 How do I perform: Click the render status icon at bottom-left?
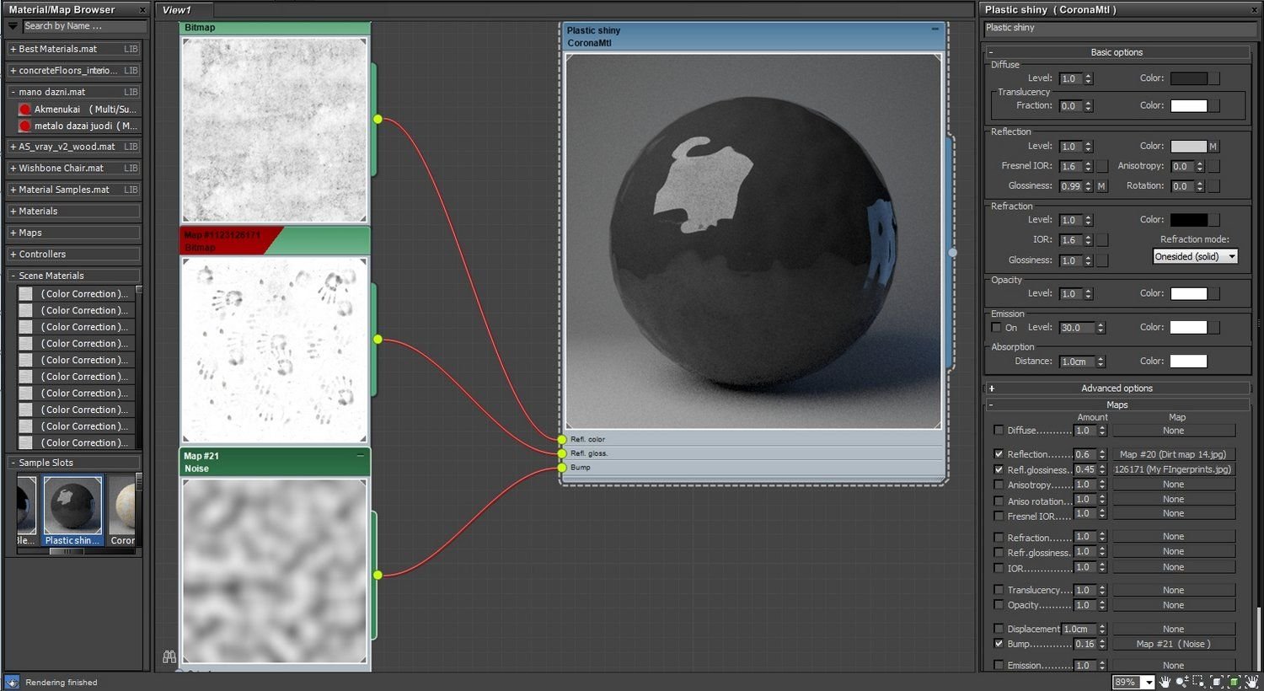pyautogui.click(x=12, y=682)
